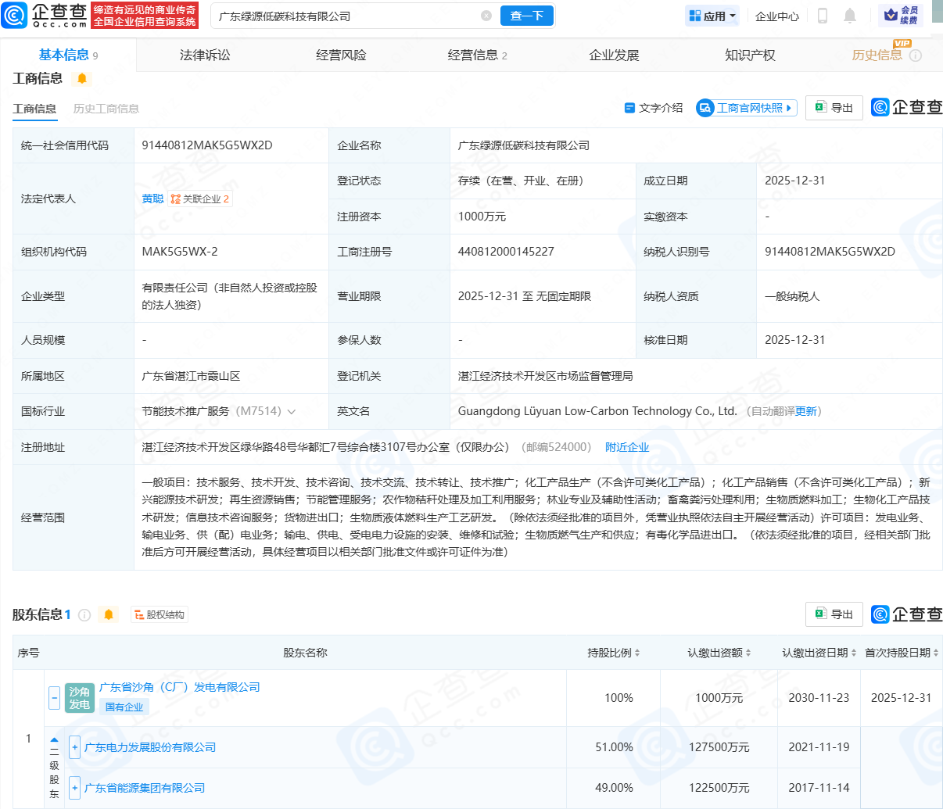The image size is (943, 809).
Task: Expand the 广东省能源集团有限公司 shareholder row
Action: coord(74,788)
